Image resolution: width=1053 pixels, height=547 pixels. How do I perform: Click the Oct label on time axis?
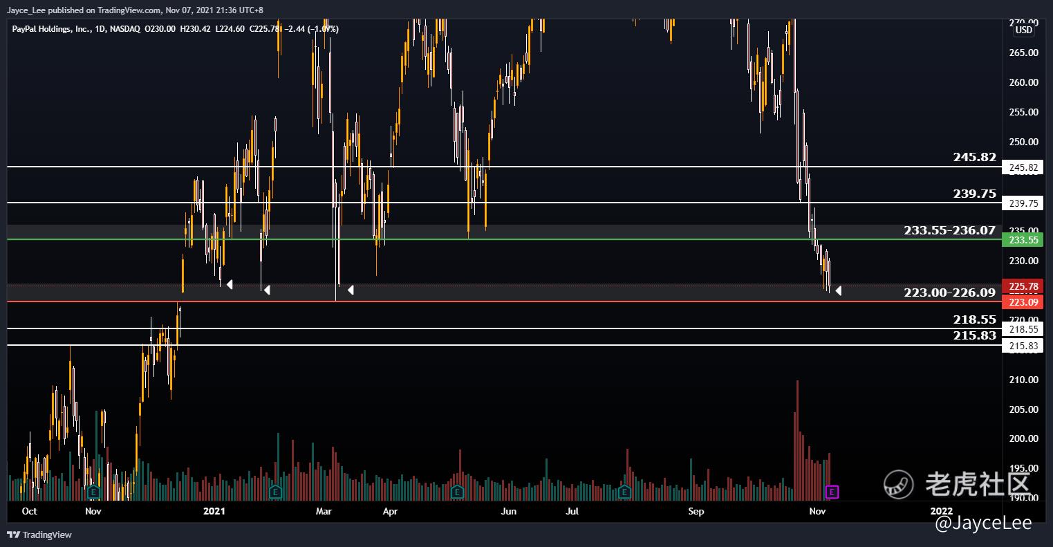29,512
